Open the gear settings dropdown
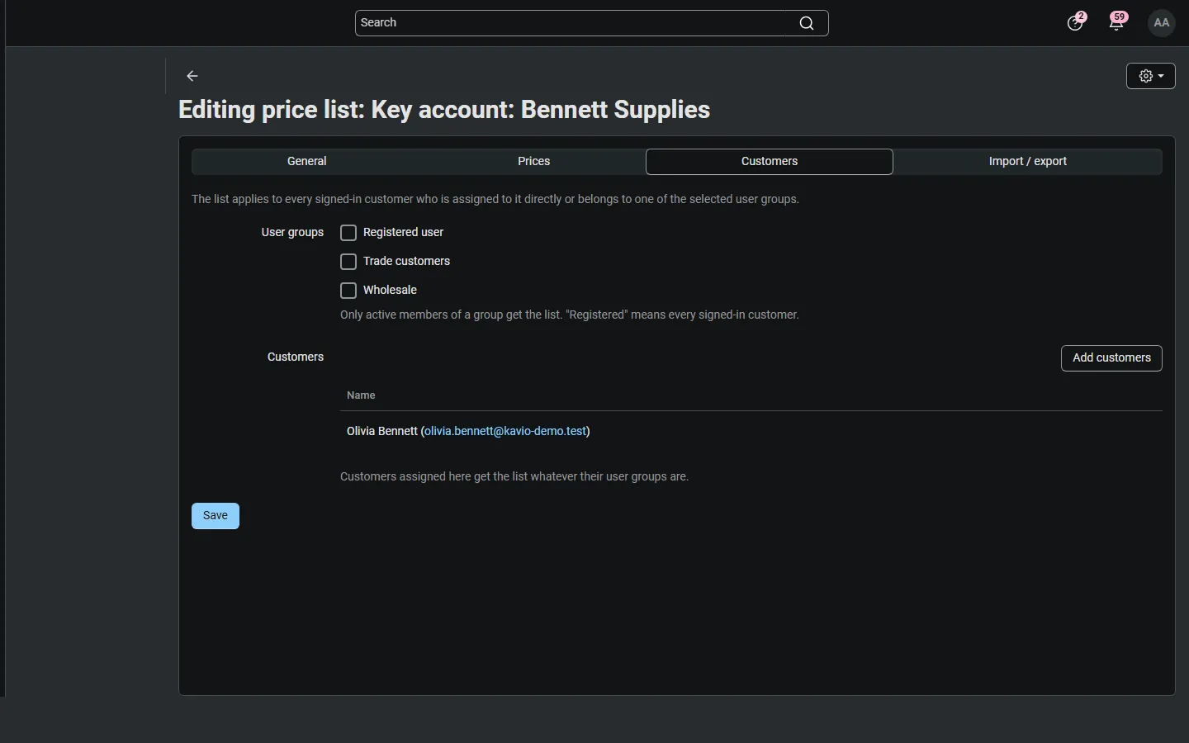This screenshot has width=1189, height=743. point(1151,76)
